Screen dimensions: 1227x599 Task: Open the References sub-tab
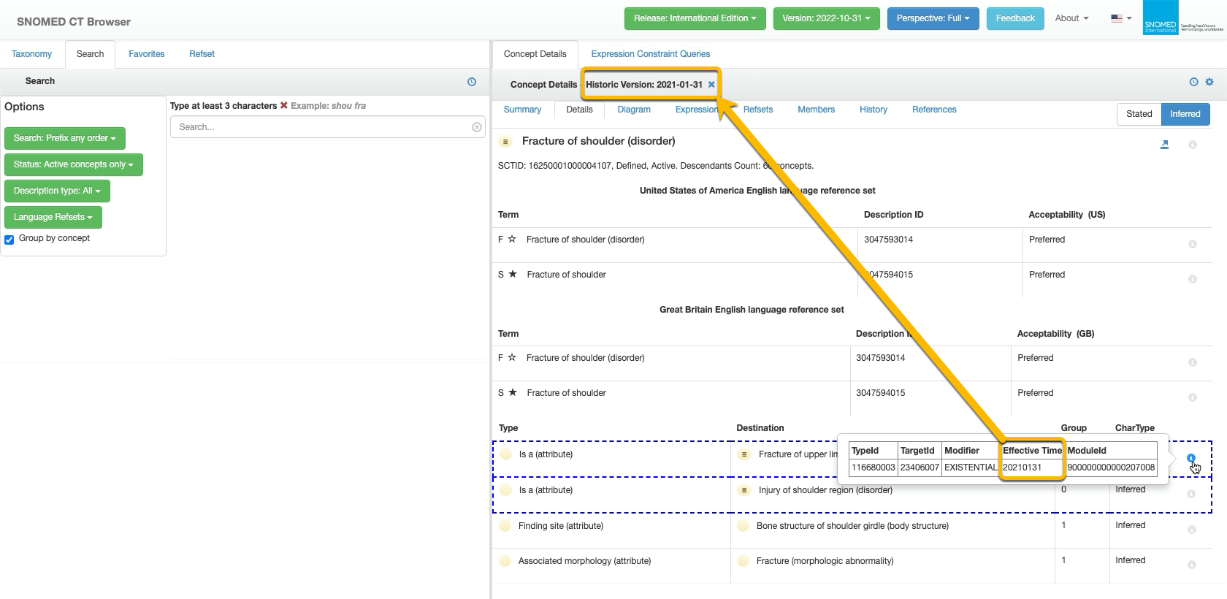(934, 110)
